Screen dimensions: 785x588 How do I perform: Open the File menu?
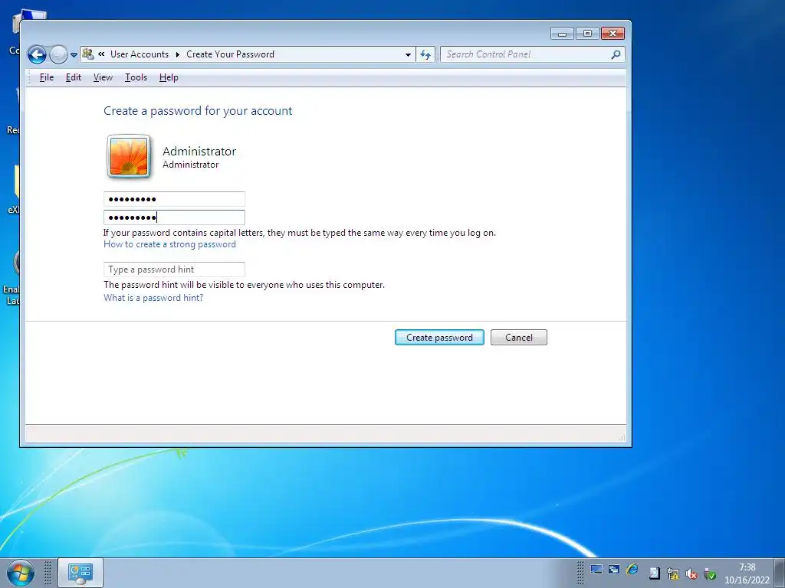[47, 77]
